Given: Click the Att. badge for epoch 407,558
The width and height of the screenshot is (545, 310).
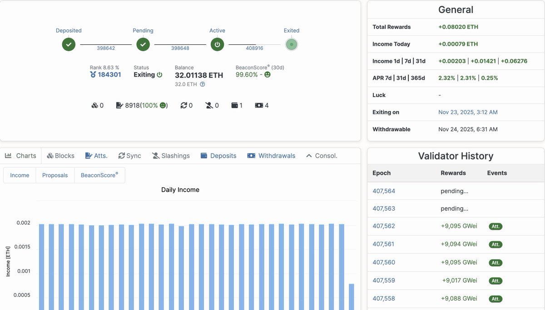Looking at the screenshot, I should [495, 299].
